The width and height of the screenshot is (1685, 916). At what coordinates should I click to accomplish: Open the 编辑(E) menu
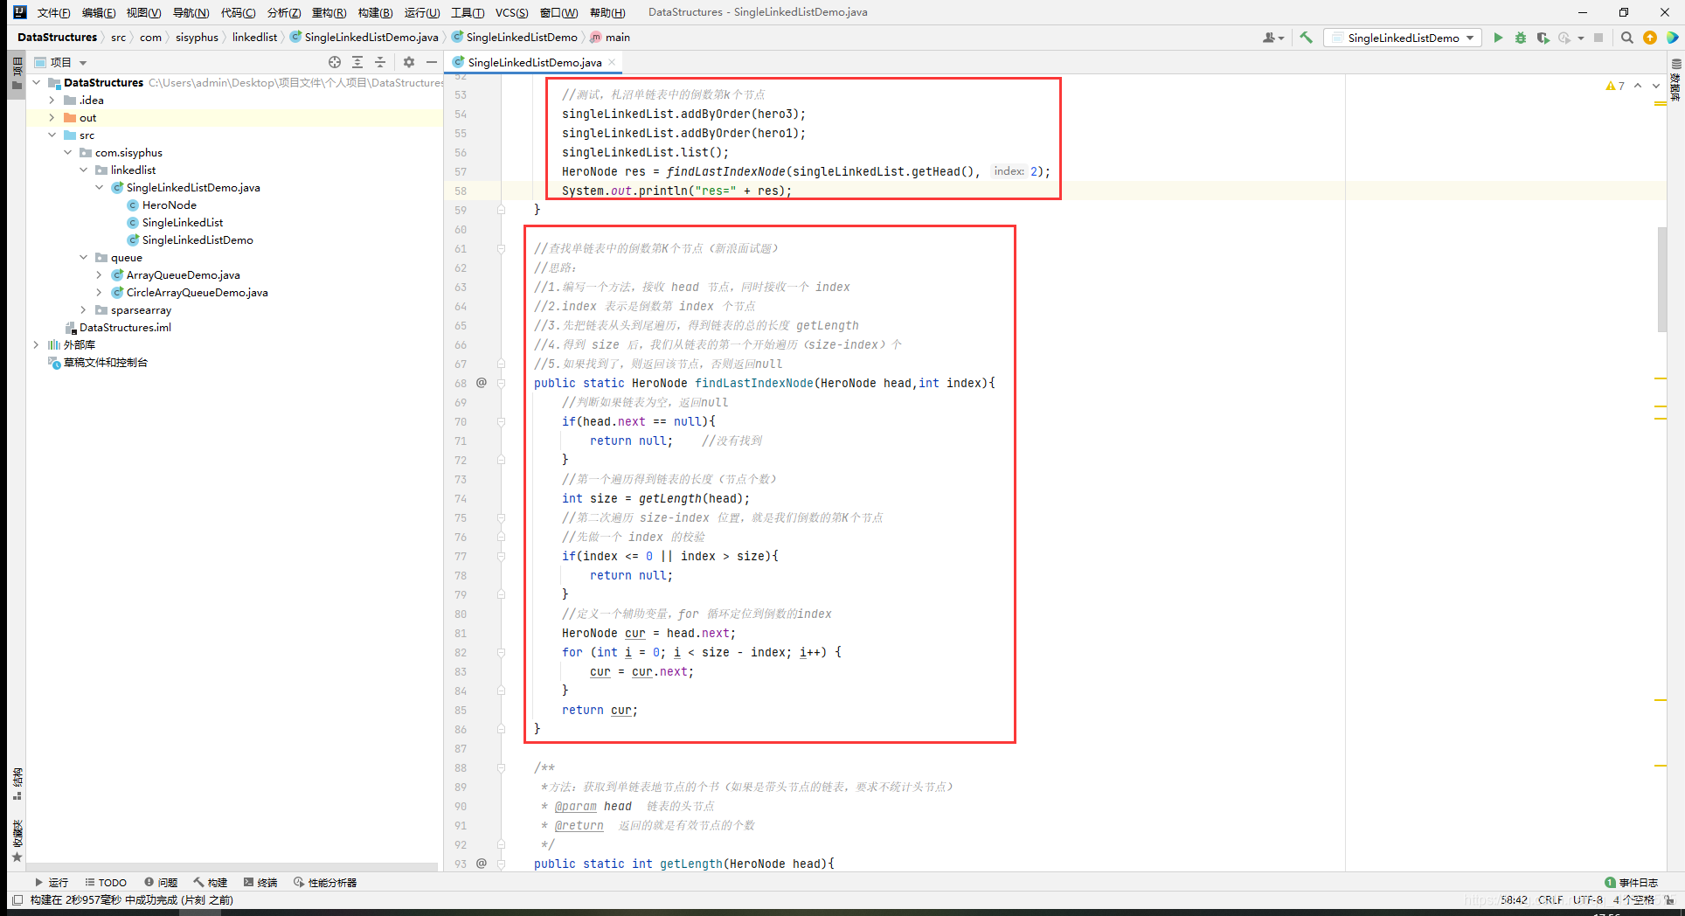click(99, 12)
